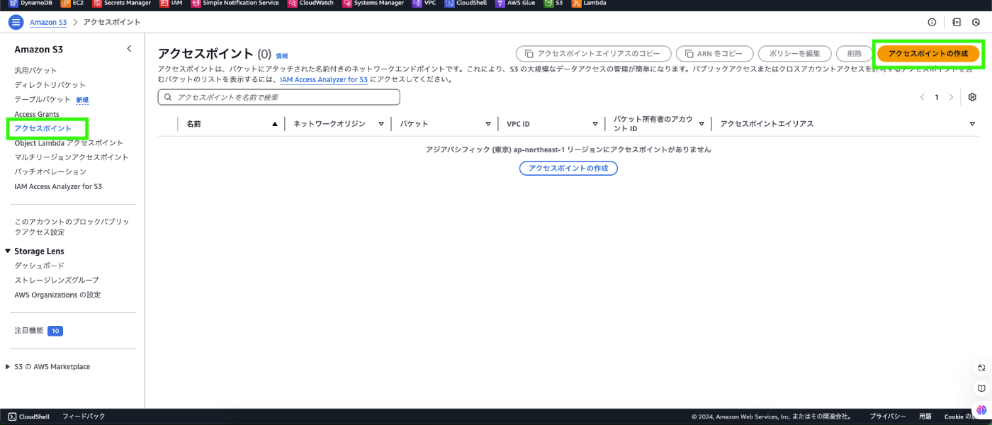Viewport: 992px width, 425px height.
Task: Open バッチオペレーション in sidebar
Action: click(50, 172)
